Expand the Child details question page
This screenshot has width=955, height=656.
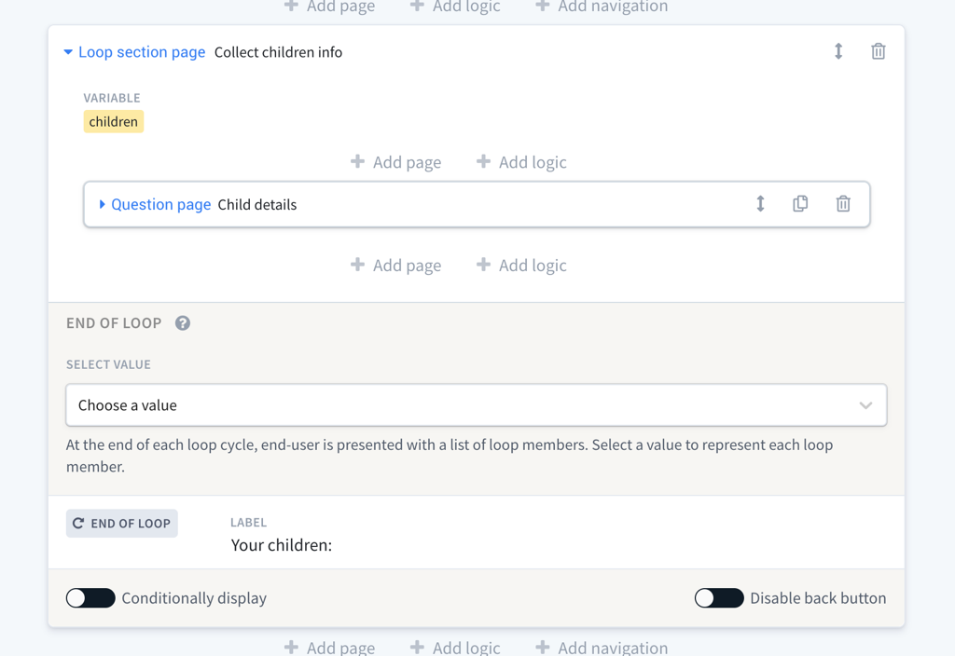pyautogui.click(x=102, y=204)
